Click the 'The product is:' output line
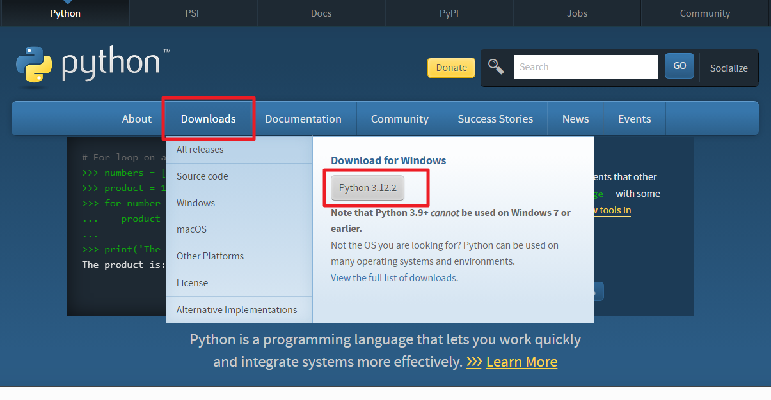This screenshot has height=400, width=771. point(123,265)
